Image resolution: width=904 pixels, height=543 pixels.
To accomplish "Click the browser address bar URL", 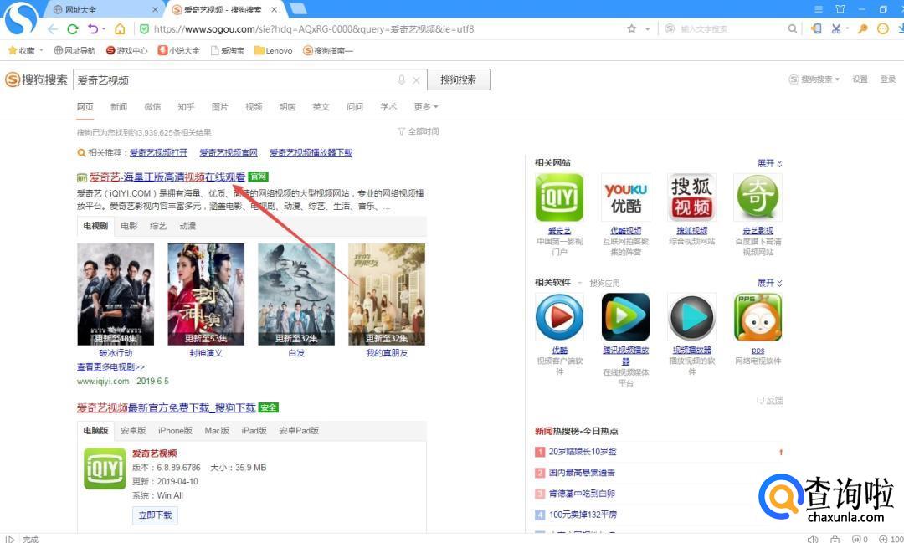I will pyautogui.click(x=314, y=28).
